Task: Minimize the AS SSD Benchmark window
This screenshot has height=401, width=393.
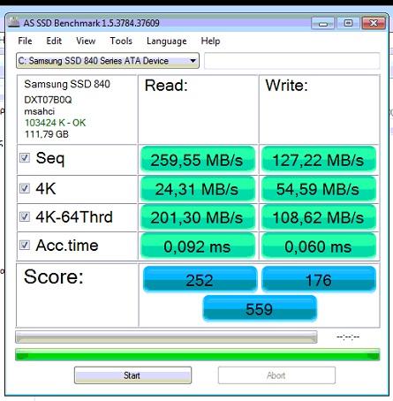Action: click(323, 23)
